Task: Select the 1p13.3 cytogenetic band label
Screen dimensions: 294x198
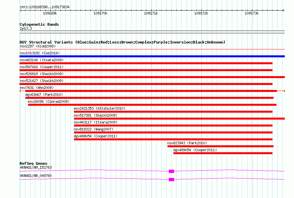Action: pyautogui.click(x=26, y=29)
